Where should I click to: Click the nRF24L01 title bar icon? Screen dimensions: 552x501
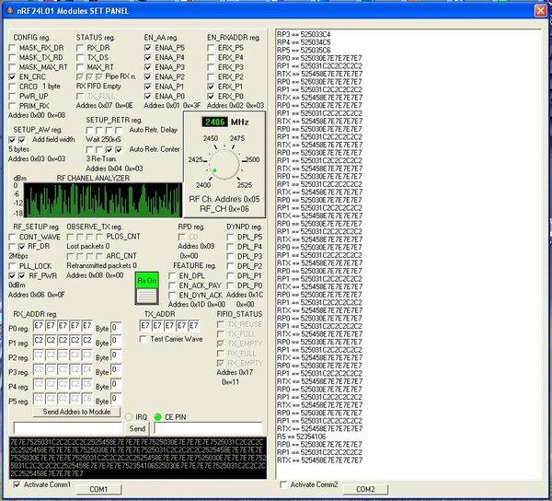(x=9, y=11)
